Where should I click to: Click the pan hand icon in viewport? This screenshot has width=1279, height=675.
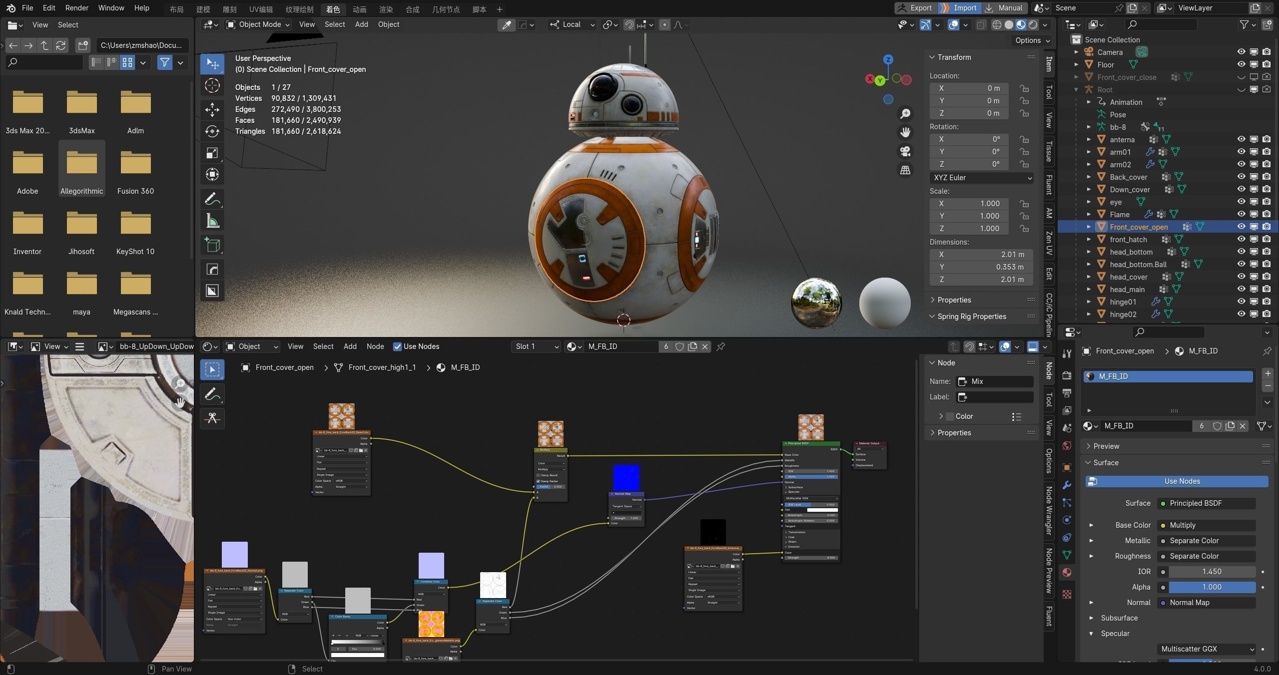click(905, 132)
